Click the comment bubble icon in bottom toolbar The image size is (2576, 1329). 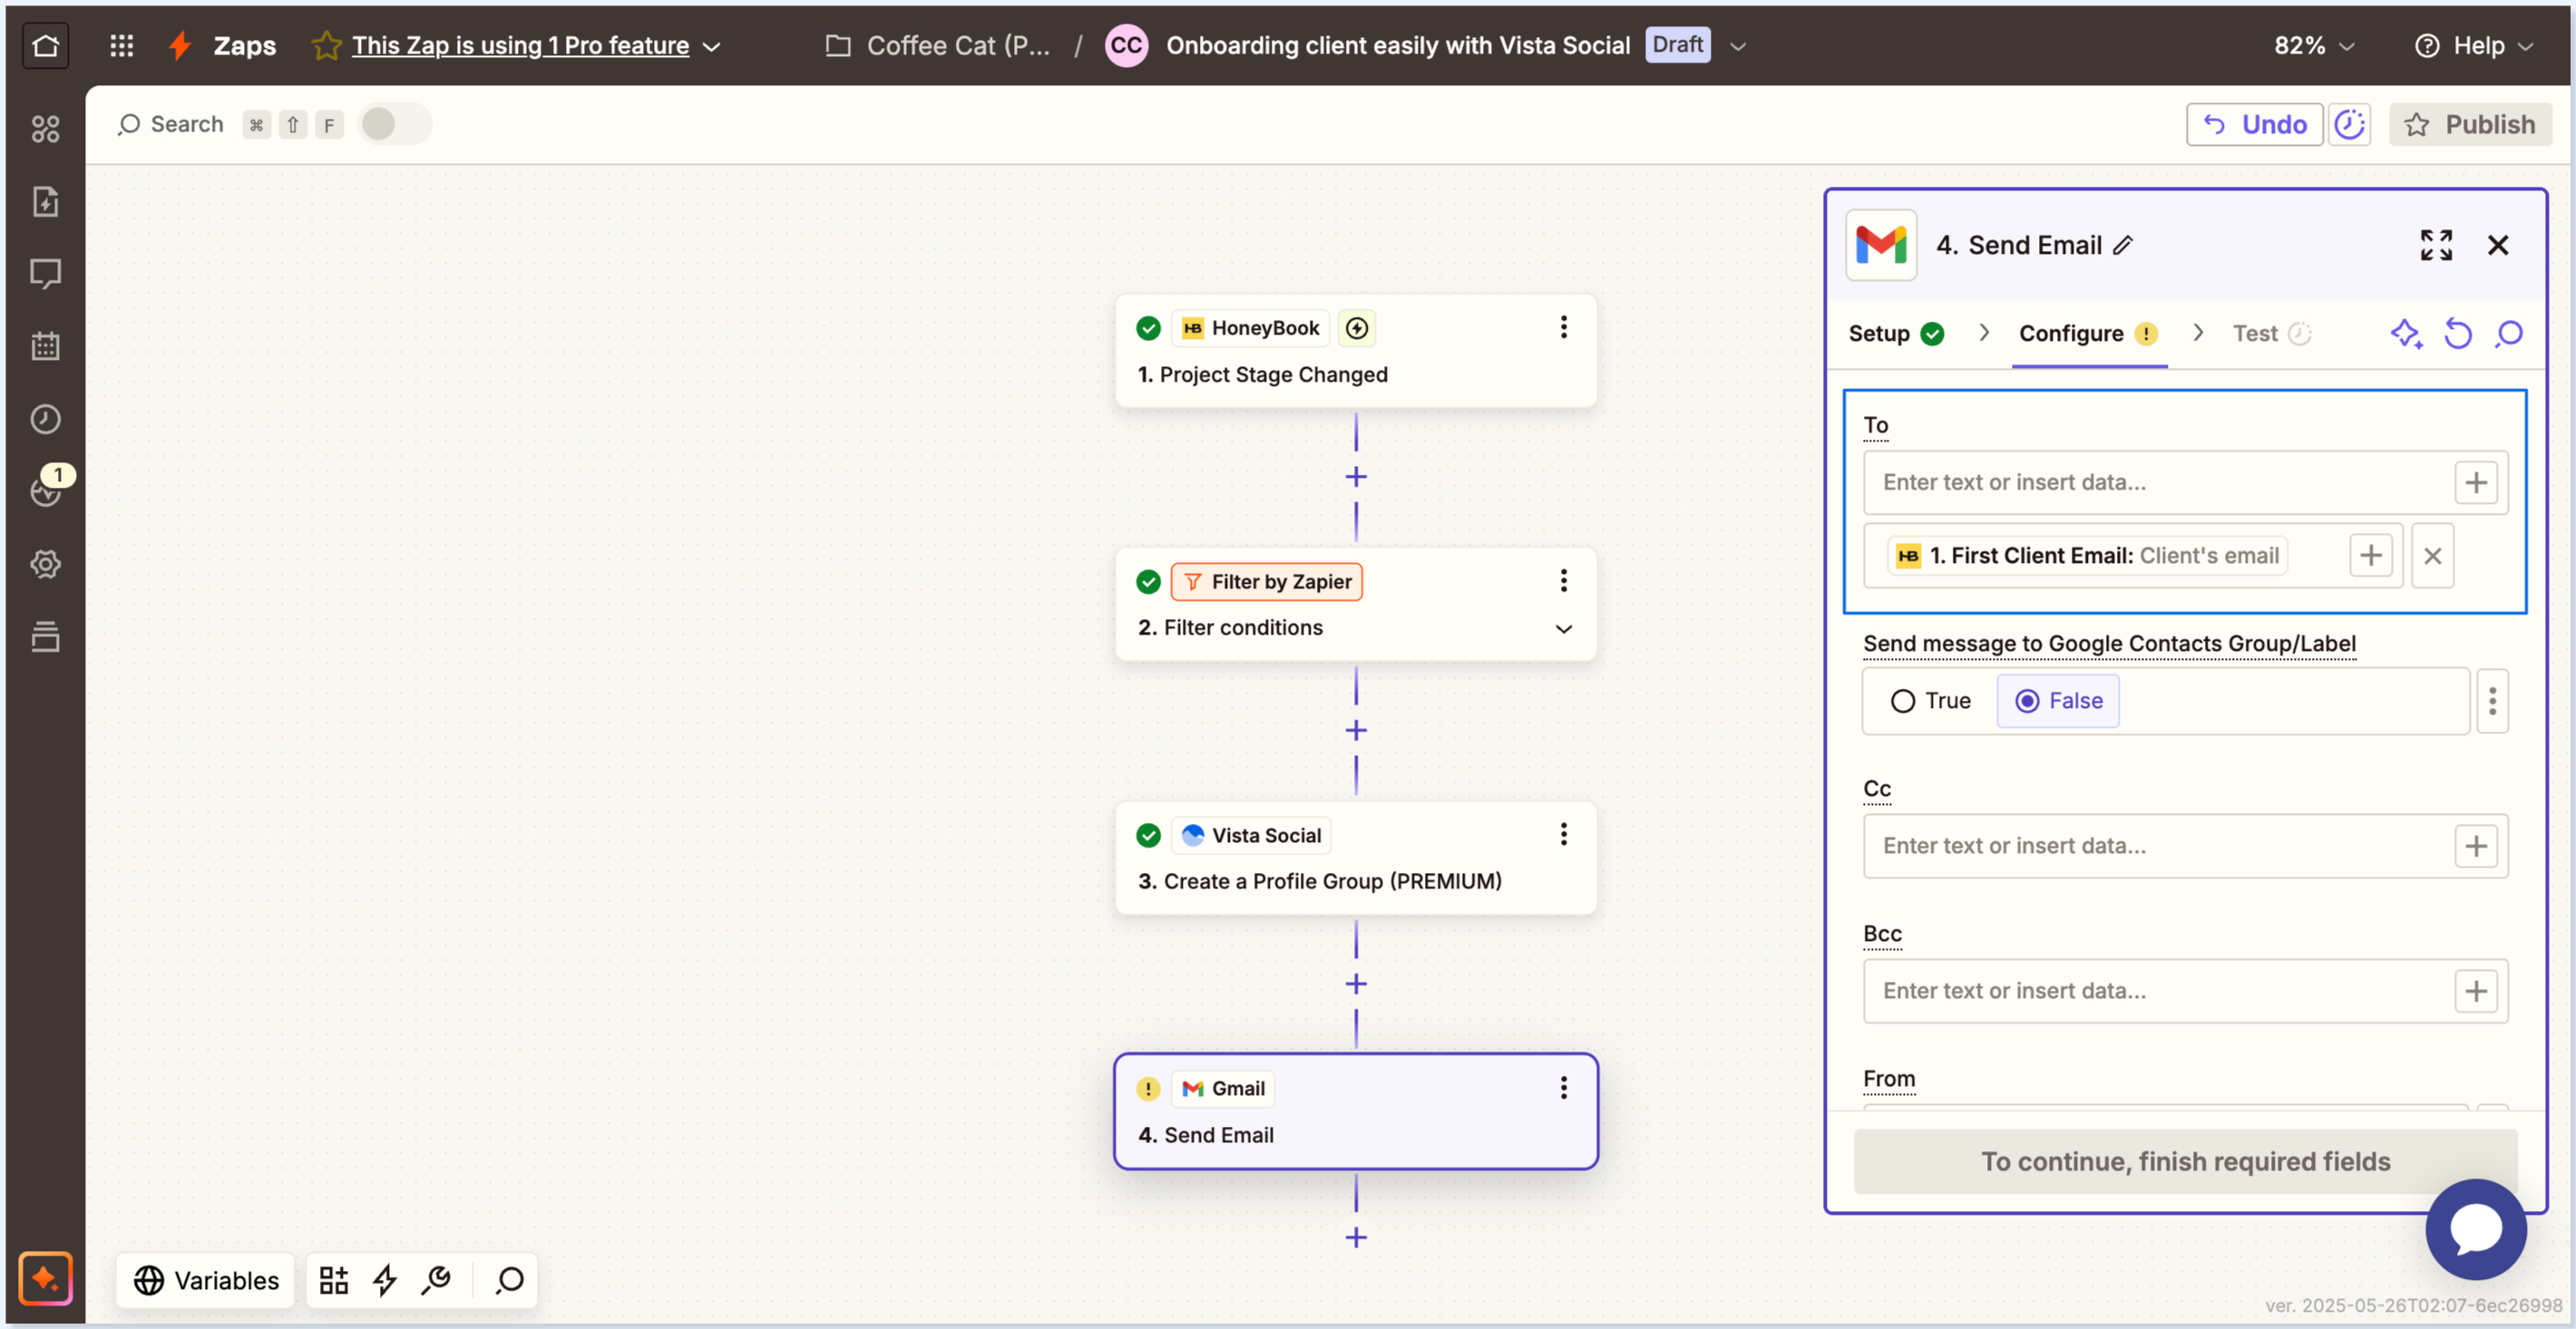click(x=509, y=1281)
